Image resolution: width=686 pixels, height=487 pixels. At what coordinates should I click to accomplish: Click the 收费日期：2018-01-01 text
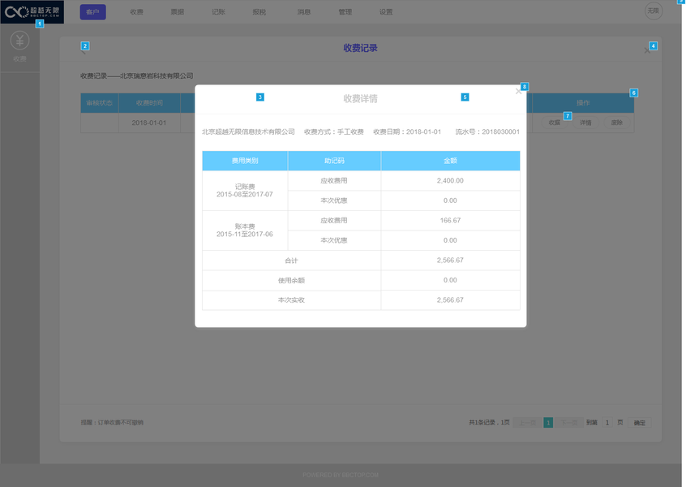click(407, 131)
